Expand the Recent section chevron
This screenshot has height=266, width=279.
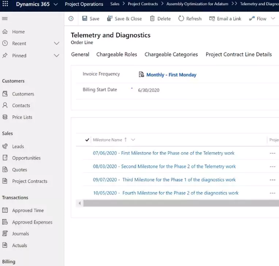point(57,43)
